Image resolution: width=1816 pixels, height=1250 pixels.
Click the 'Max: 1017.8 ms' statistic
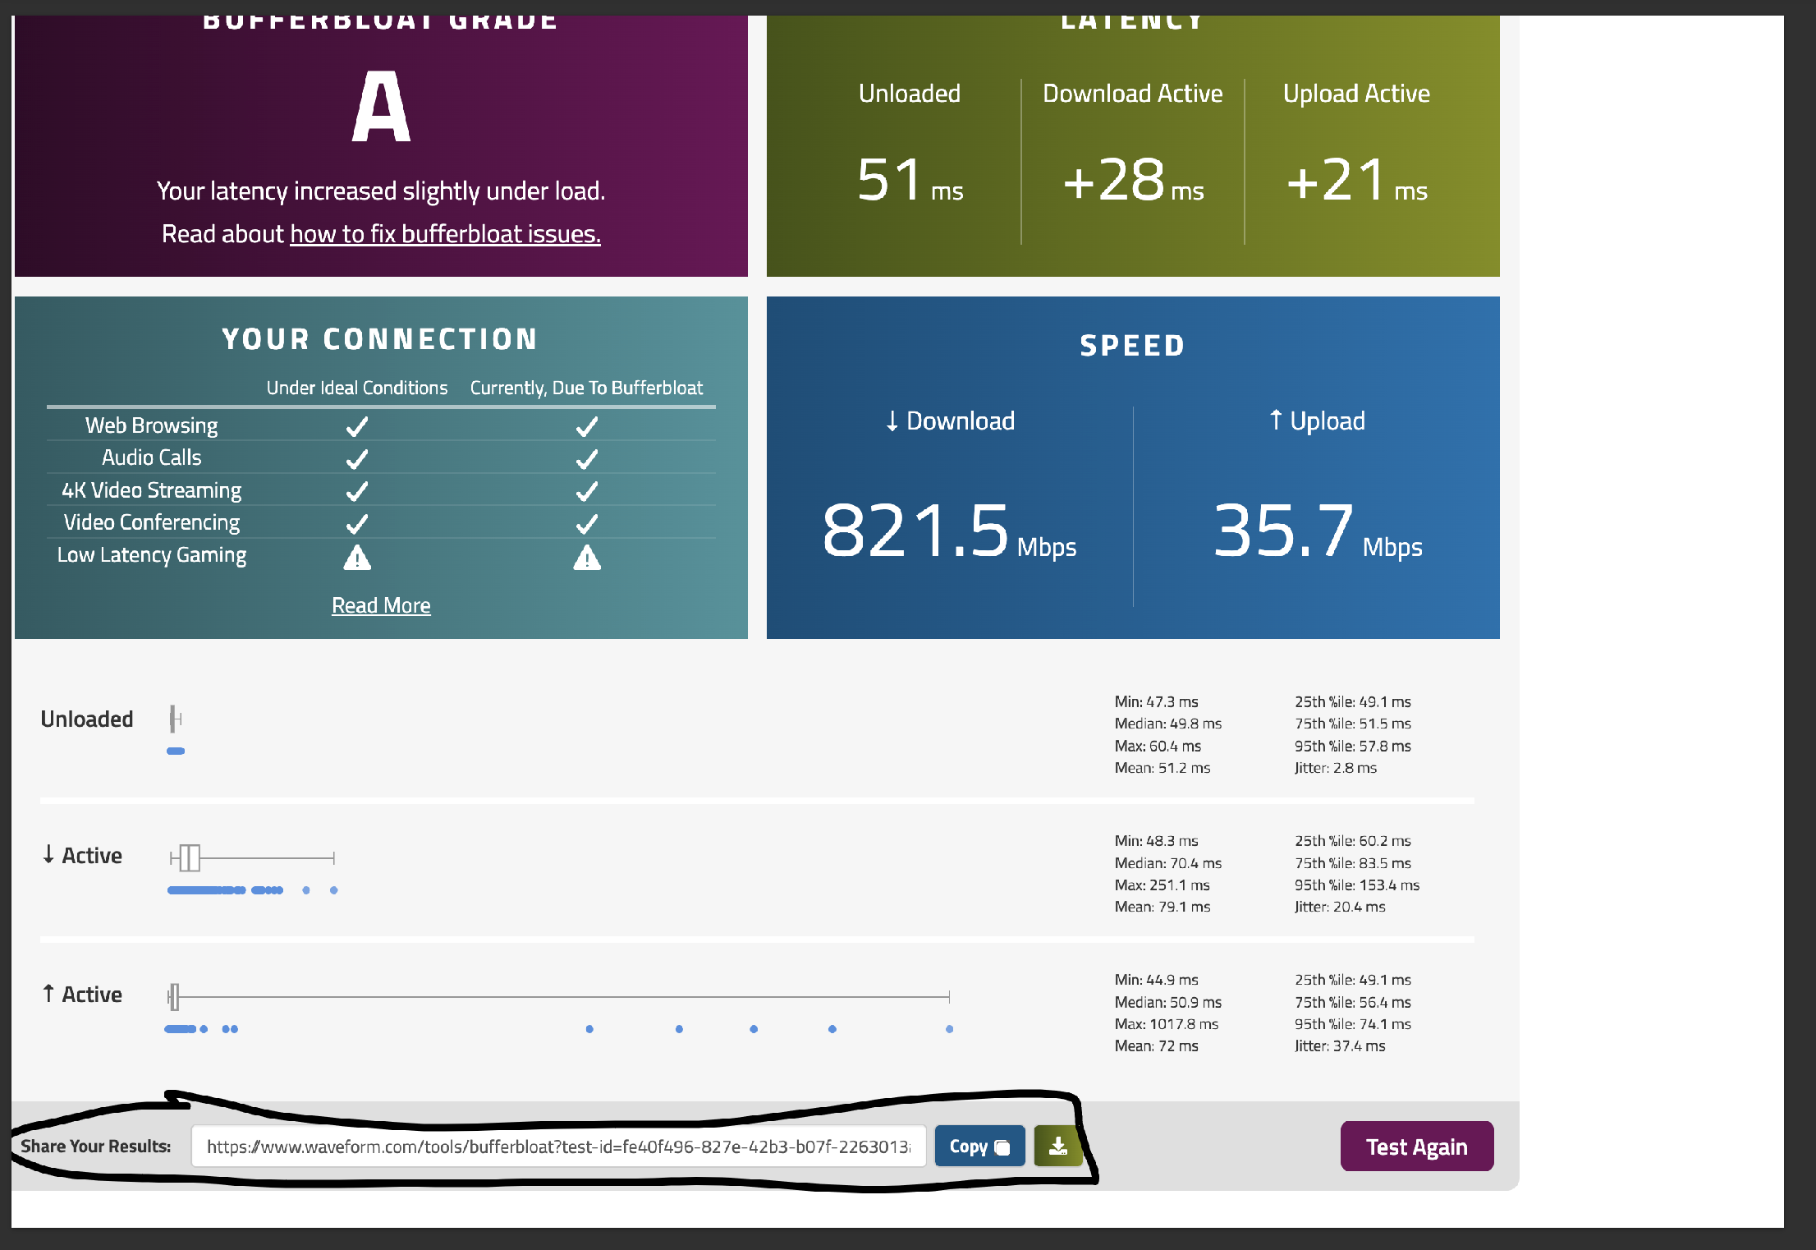click(x=1166, y=1024)
